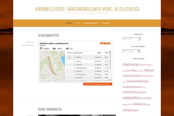Click the leaderboard scrollbar's down arrow
Screen dimensions: 174x116
coord(110,80)
